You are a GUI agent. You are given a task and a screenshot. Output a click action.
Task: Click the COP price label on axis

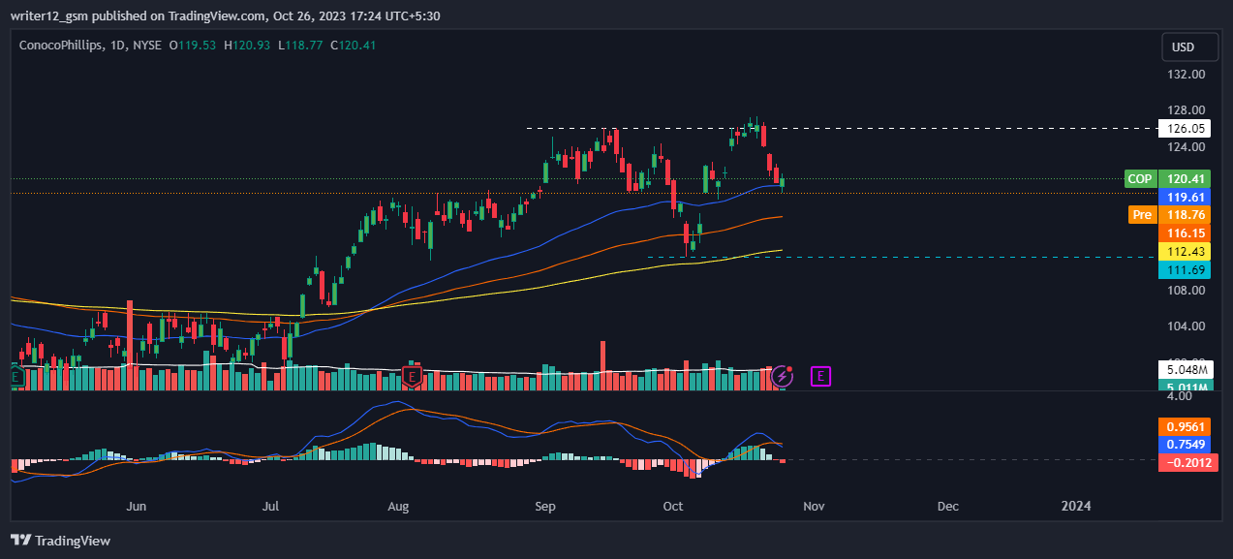click(1140, 178)
